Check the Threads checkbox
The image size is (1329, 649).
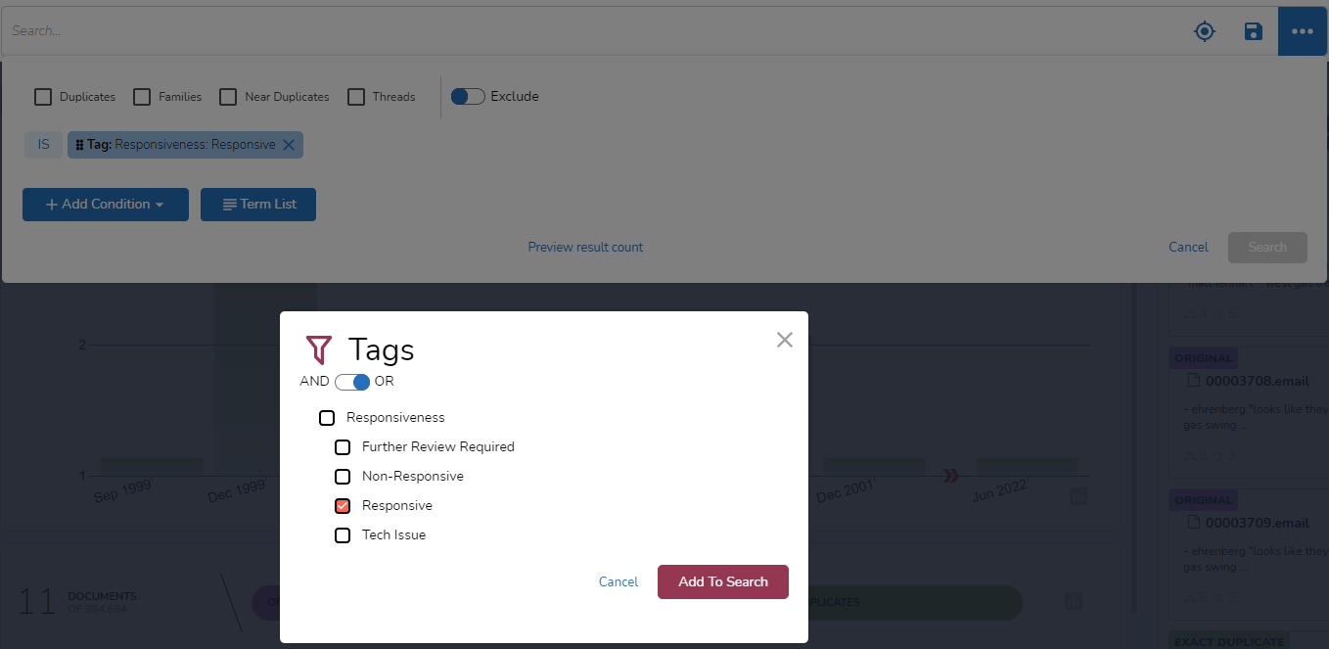356,97
